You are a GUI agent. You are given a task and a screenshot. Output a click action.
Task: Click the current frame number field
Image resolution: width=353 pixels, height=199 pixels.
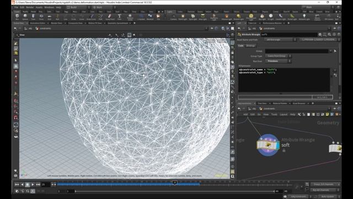point(46,185)
